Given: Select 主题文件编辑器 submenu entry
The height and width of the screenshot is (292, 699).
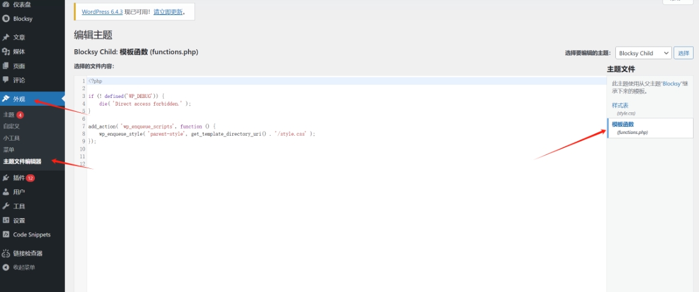Looking at the screenshot, I should pyautogui.click(x=22, y=161).
